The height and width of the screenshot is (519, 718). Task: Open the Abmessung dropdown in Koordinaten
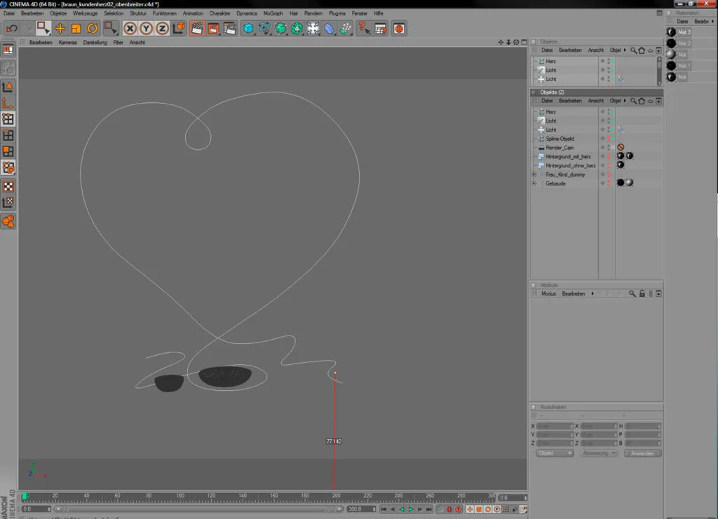click(x=599, y=453)
